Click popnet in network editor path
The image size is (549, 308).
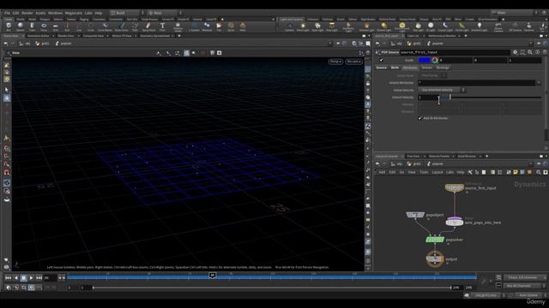(435, 163)
